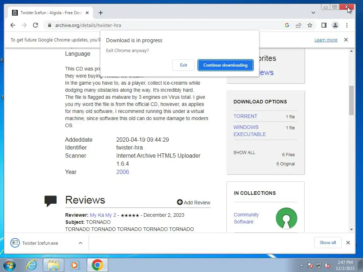Expand the Twister Icefun.exe download options arrow
This screenshot has width=363, height=272.
point(80,243)
